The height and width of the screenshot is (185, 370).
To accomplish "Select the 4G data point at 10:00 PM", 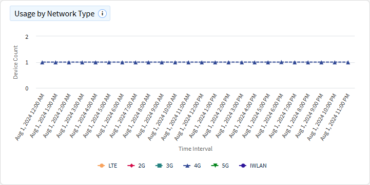I will [335, 62].
